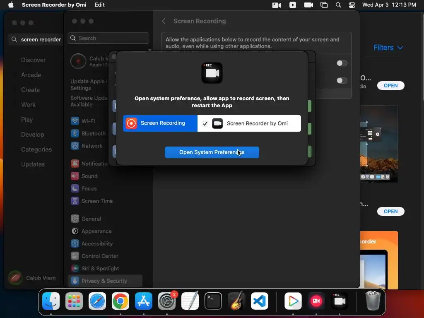Screen dimensions: 424x318
Task: Enable the second screen recording toggle
Action: point(342,81)
